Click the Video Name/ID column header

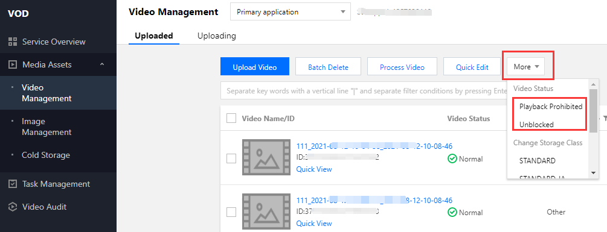[268, 118]
